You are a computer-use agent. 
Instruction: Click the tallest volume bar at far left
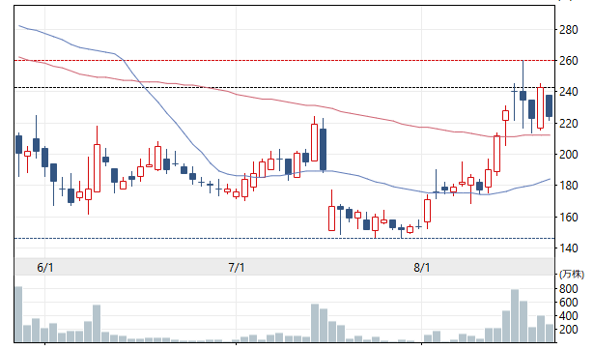click(x=18, y=314)
